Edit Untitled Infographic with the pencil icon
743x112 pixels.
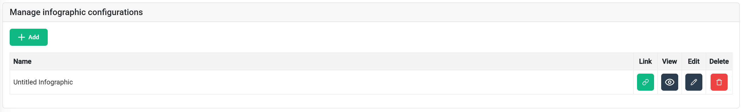click(694, 82)
